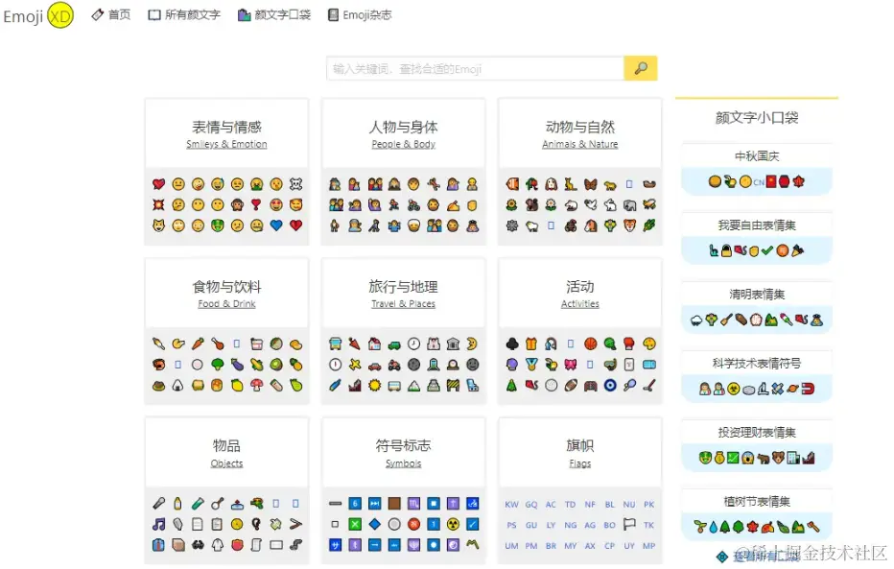Select the blue diamond emoji

click(x=374, y=524)
